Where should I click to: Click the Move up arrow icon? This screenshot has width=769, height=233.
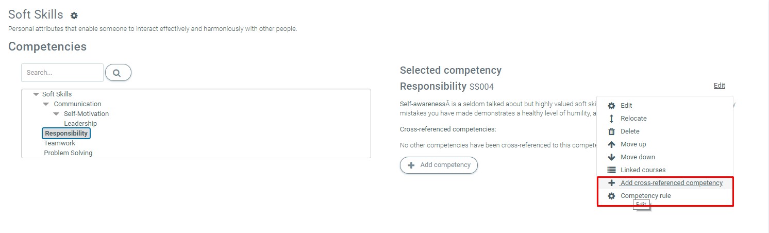[611, 144]
